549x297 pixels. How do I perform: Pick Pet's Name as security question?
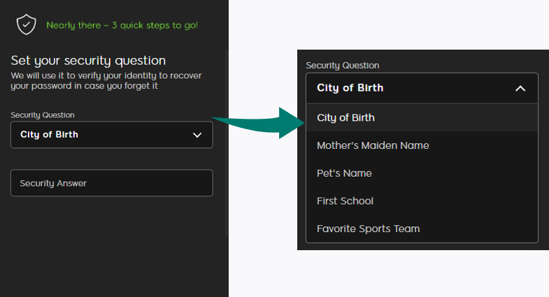click(344, 173)
